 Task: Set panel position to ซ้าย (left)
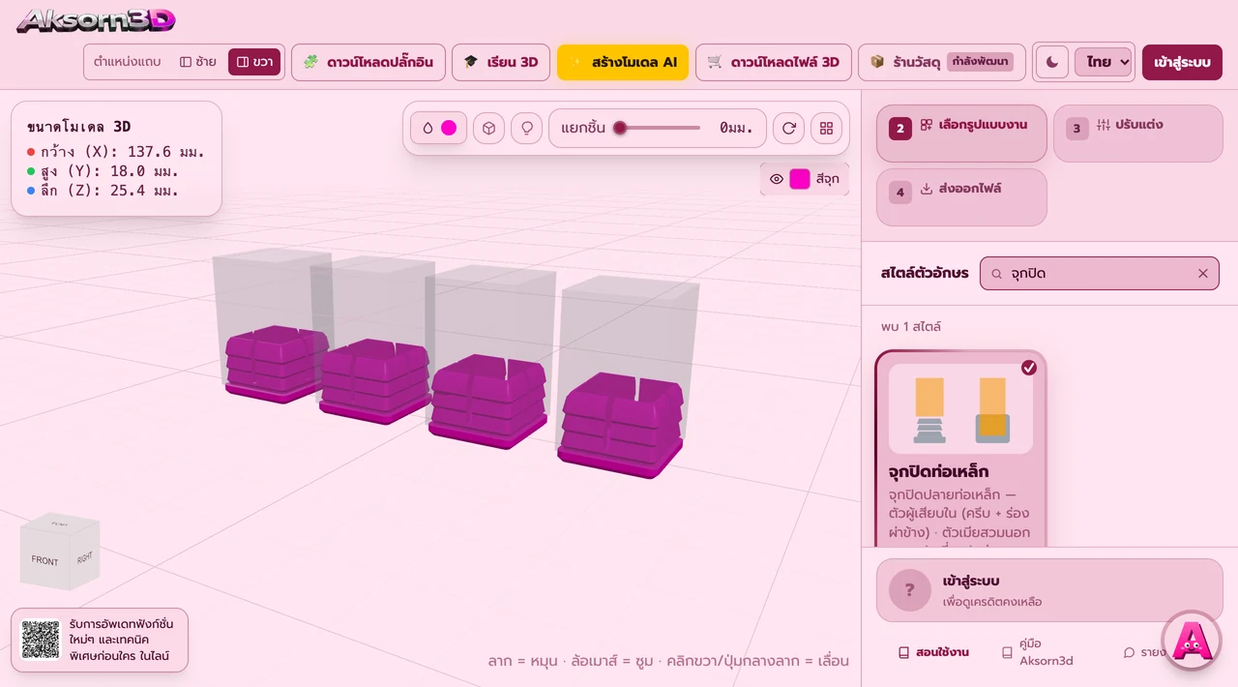[x=198, y=62]
